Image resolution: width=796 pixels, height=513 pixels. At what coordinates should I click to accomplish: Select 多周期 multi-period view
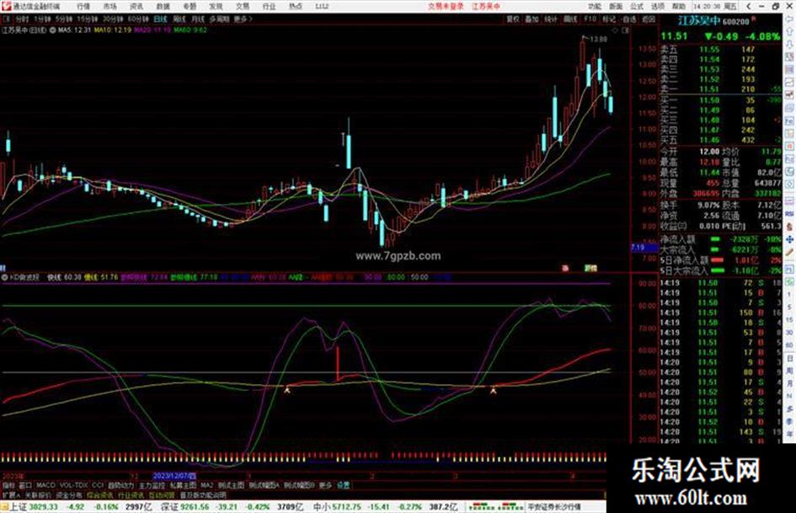219,19
